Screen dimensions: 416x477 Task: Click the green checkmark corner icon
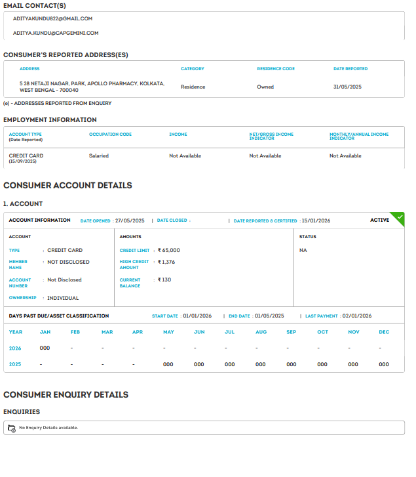click(399, 217)
